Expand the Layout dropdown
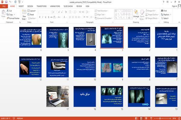 coord(32,11)
